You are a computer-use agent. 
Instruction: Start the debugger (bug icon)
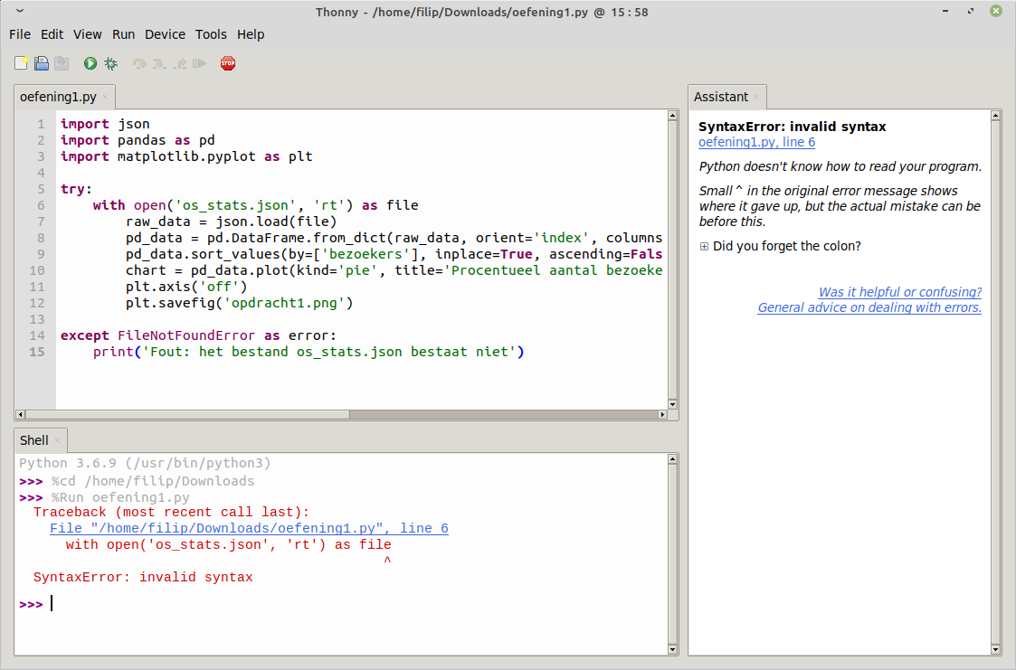point(109,63)
